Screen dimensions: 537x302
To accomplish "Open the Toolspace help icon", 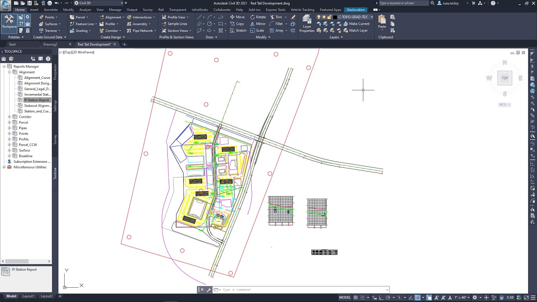I will pos(48,59).
